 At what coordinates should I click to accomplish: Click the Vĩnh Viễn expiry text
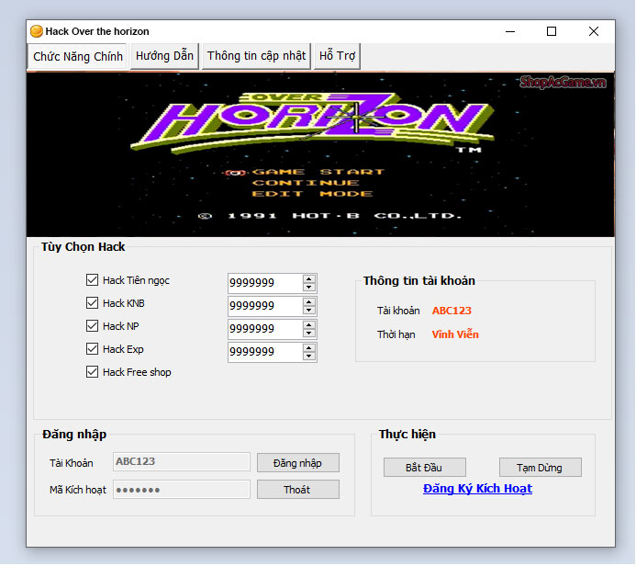point(455,334)
